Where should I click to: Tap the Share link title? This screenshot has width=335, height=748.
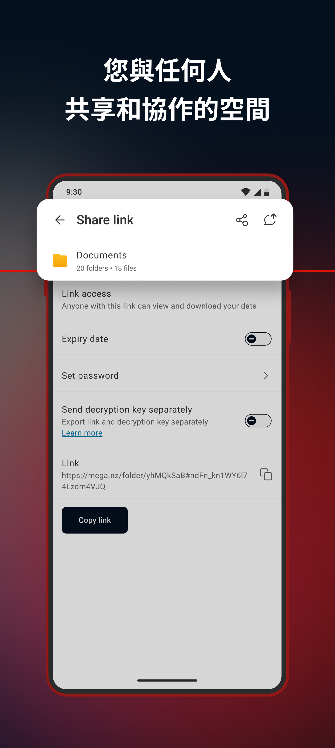[105, 220]
